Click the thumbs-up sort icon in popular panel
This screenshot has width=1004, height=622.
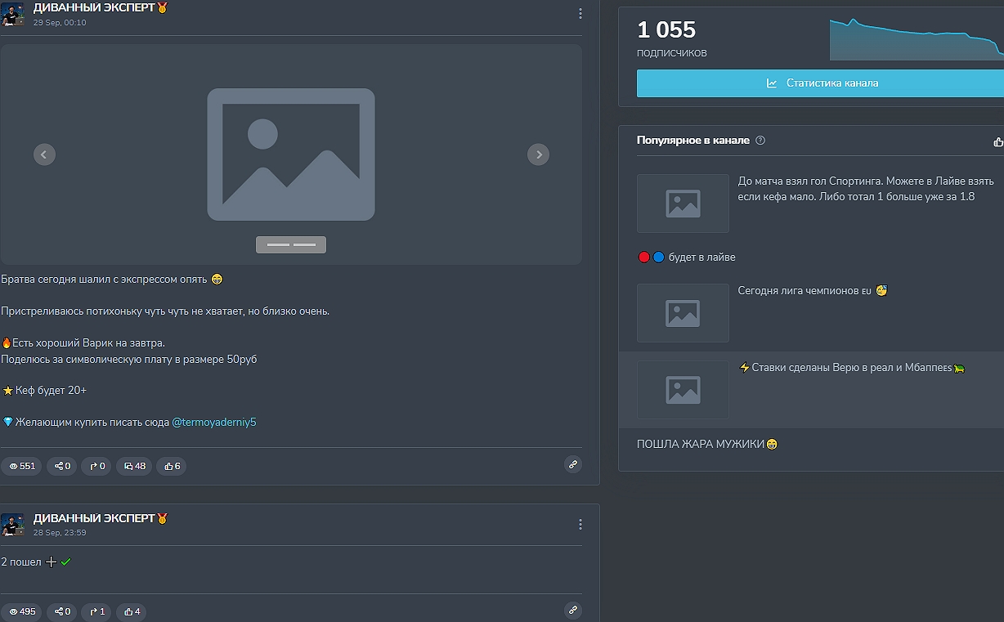coord(997,141)
